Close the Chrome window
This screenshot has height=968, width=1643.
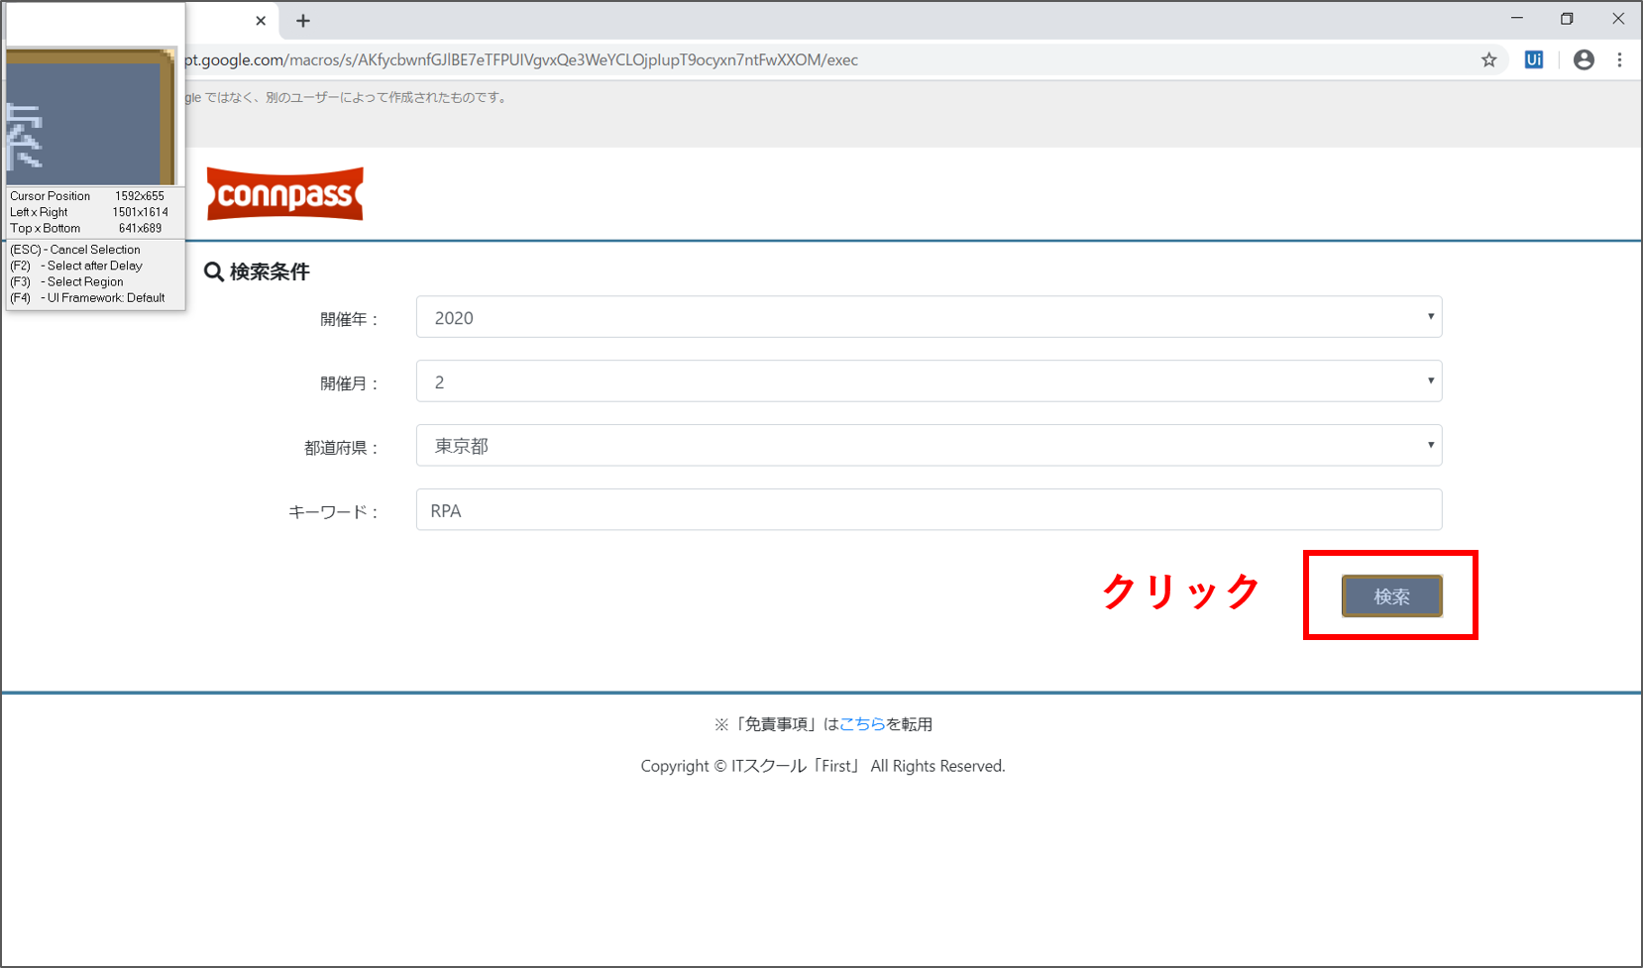[1617, 19]
